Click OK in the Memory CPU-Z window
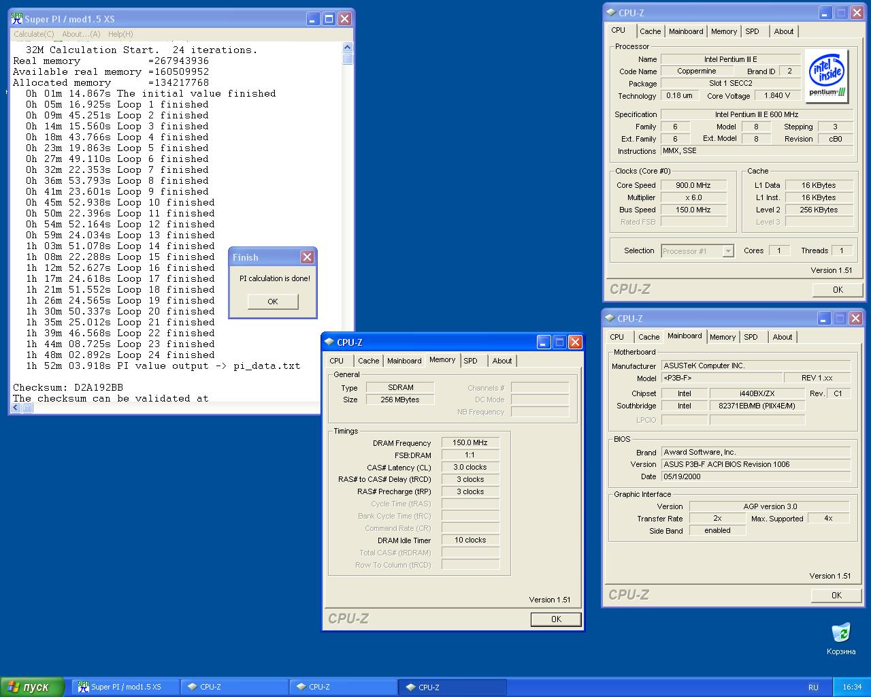Screen dimensions: 871x697 (x=556, y=619)
